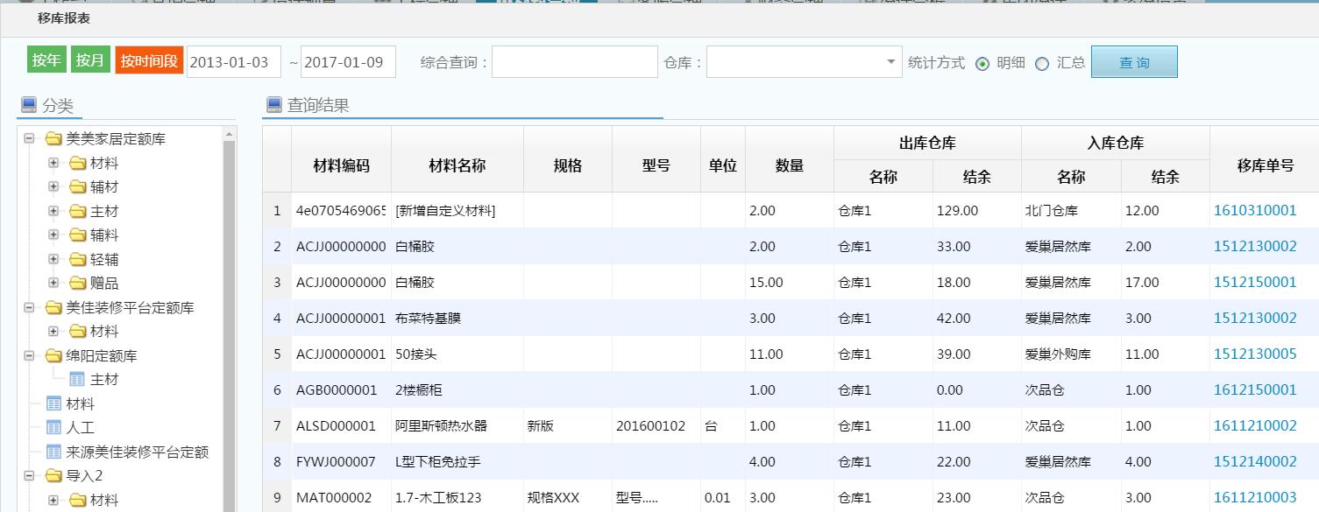Click the category tree vertical scrollbar
1319x512 pixels.
point(230,324)
